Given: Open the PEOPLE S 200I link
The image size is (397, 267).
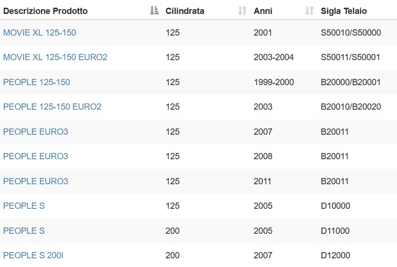Looking at the screenshot, I should point(33,255).
